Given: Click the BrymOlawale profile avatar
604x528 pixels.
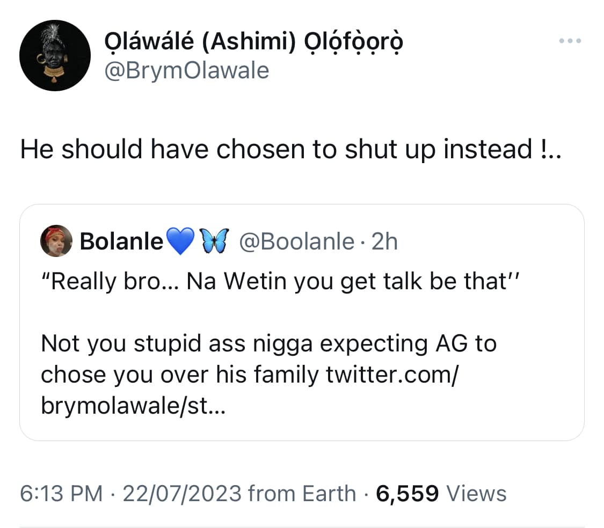Looking at the screenshot, I should [55, 56].
